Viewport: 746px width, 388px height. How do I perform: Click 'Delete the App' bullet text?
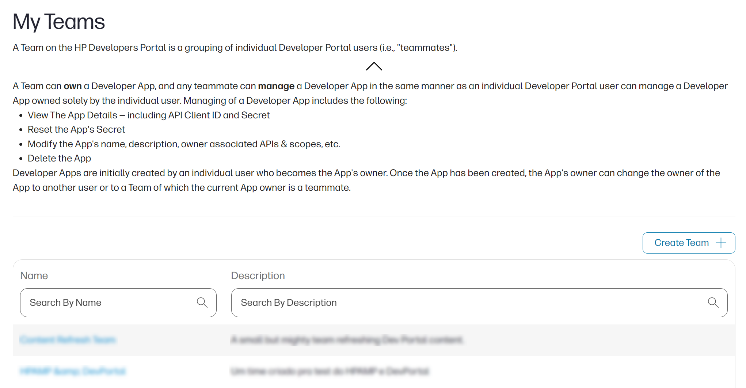coord(59,158)
